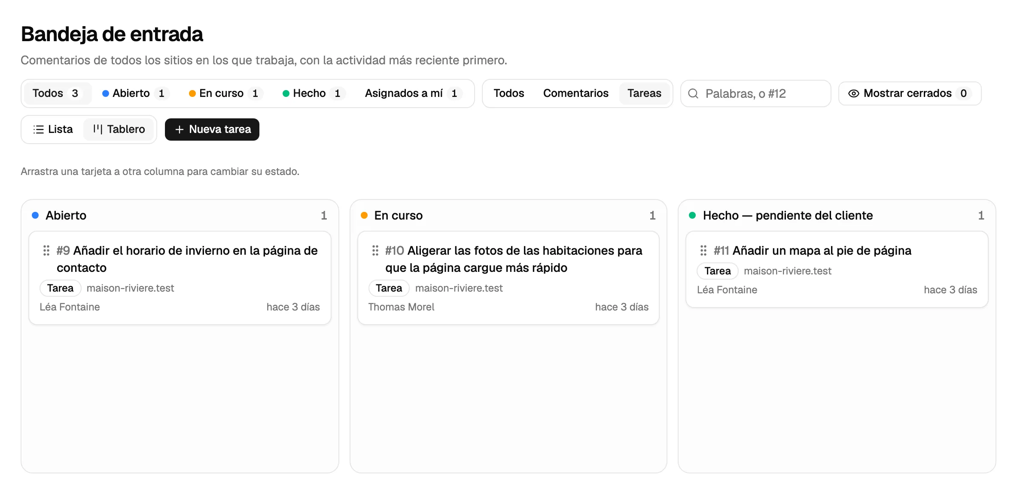Click the list icon in the Lista button
Viewport: 1017px width, 494px height.
tap(39, 130)
